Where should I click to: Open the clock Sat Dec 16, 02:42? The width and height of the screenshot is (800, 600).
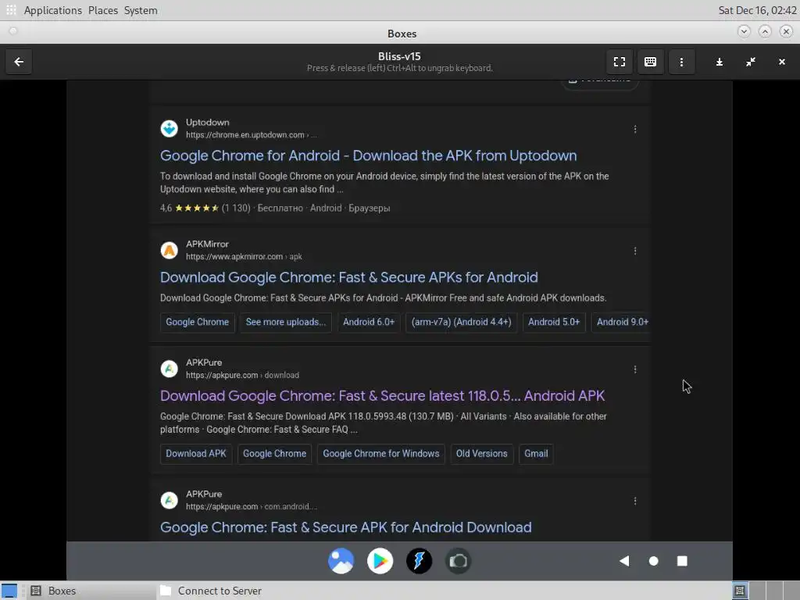[x=757, y=10]
